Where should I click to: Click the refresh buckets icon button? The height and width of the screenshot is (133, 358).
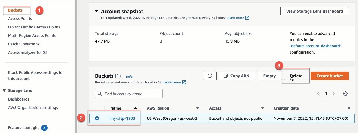coord(210,76)
